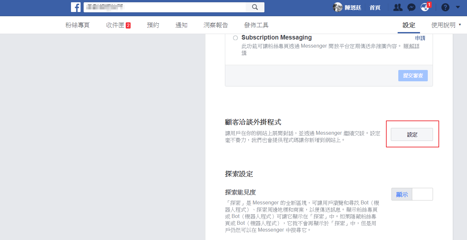This screenshot has height=240, width=467.
Task: Open quick help question mark icon
Action: [x=445, y=7]
